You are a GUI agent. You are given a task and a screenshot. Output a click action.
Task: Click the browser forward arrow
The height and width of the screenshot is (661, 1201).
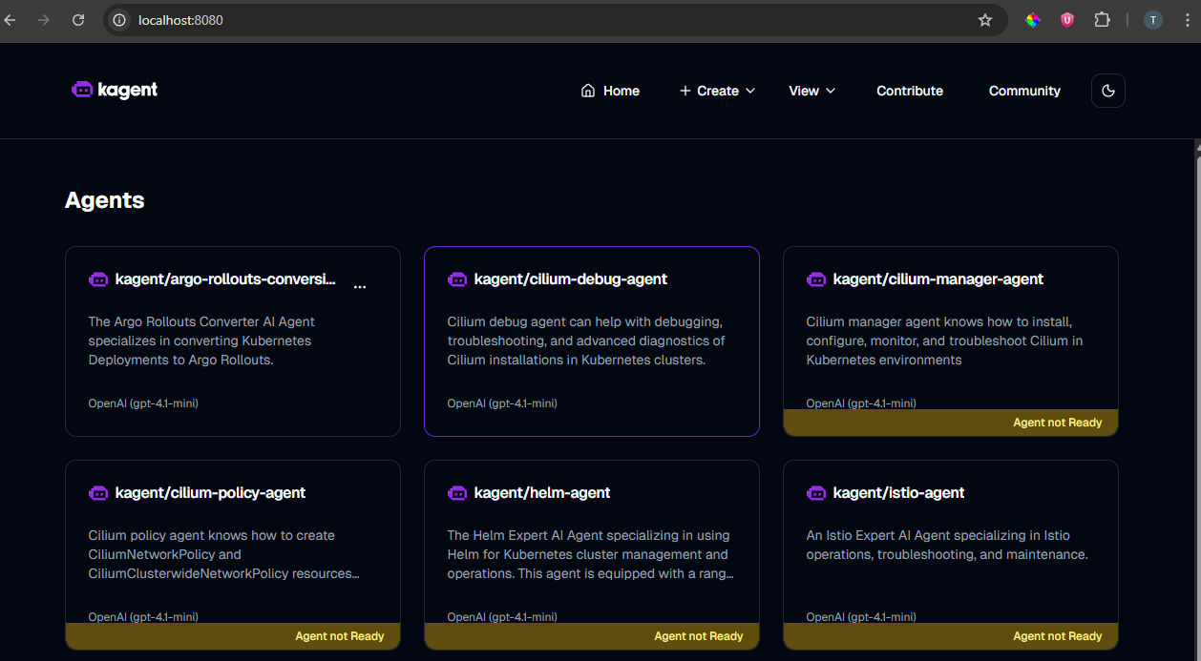[x=44, y=19]
